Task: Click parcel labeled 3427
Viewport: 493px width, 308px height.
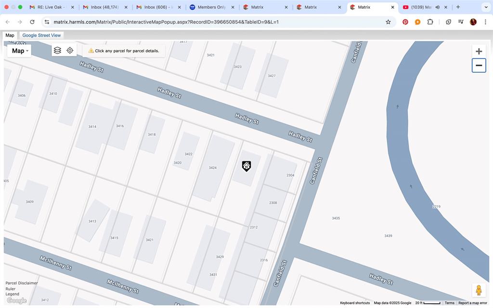Action: tap(272, 76)
